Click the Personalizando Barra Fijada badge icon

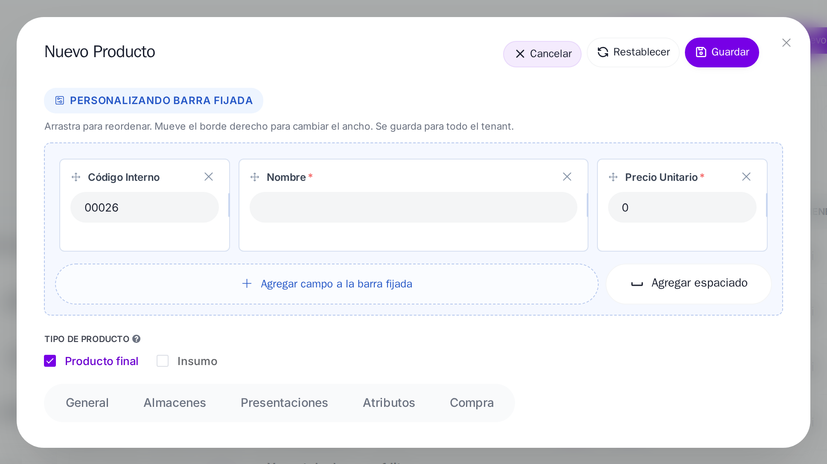coord(60,101)
